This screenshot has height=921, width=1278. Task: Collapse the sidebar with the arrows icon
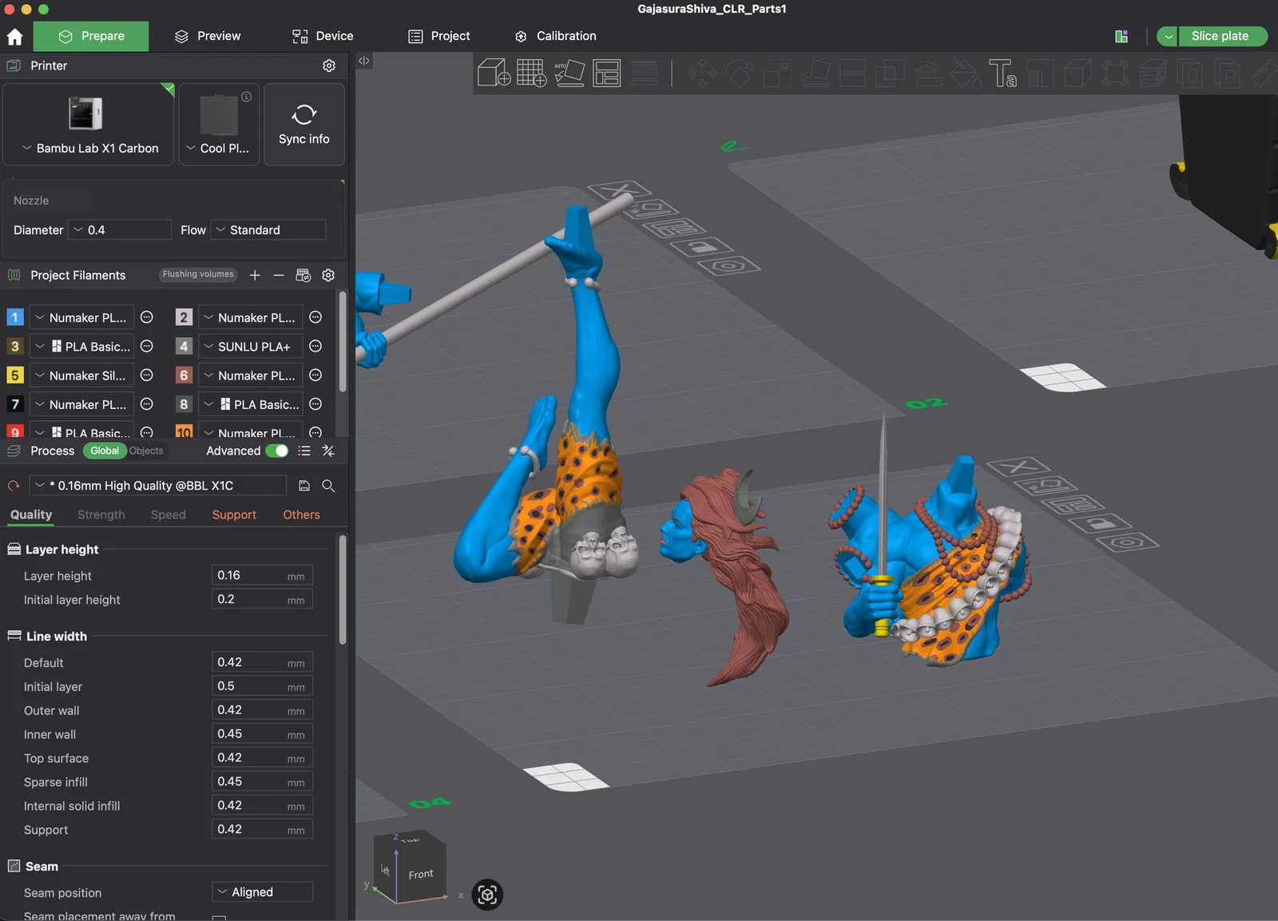[364, 61]
